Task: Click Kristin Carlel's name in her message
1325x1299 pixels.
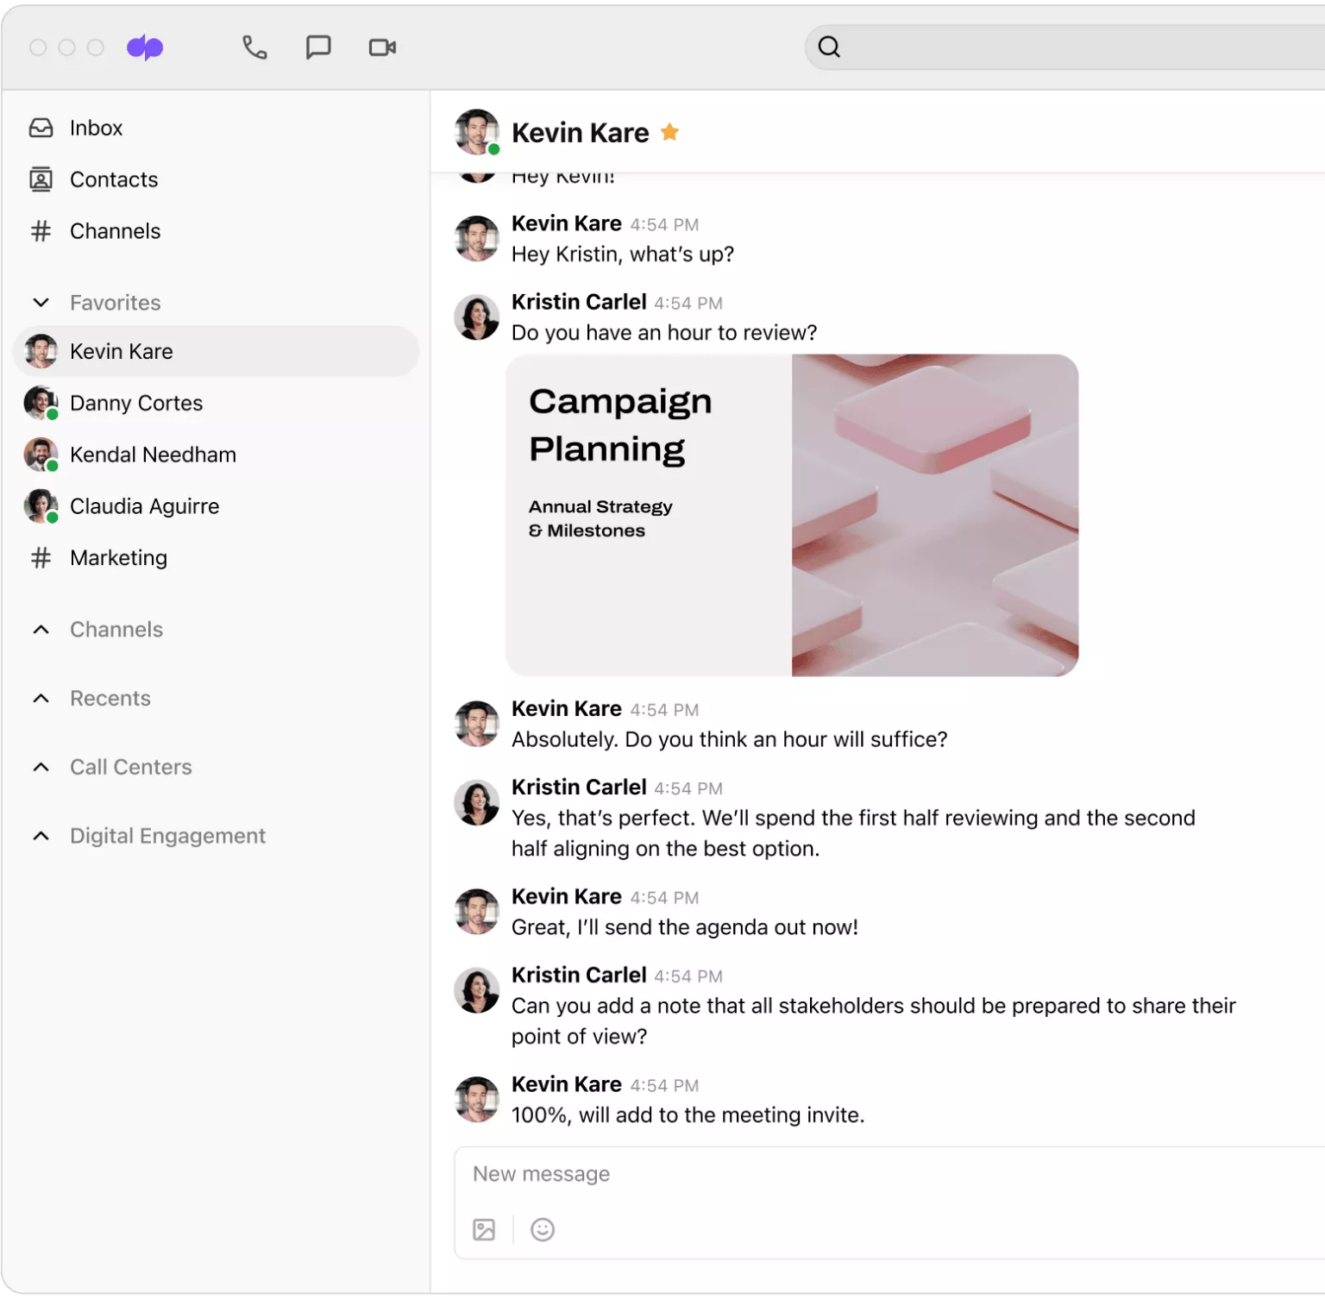Action: point(579,301)
